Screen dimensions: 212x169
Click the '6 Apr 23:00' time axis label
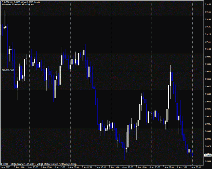73,167
